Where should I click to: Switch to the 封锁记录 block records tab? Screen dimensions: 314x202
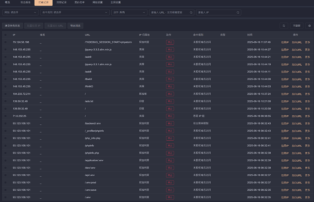tap(61, 2)
